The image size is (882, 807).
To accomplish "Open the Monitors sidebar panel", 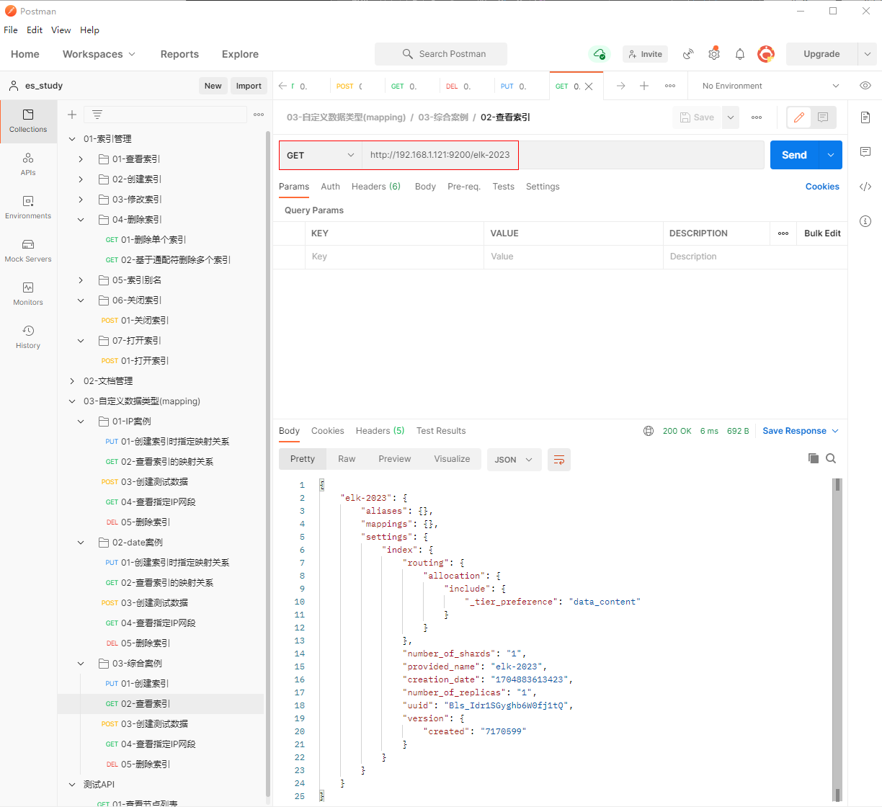I will click(28, 293).
